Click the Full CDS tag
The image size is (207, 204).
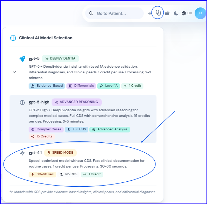tap(77, 130)
